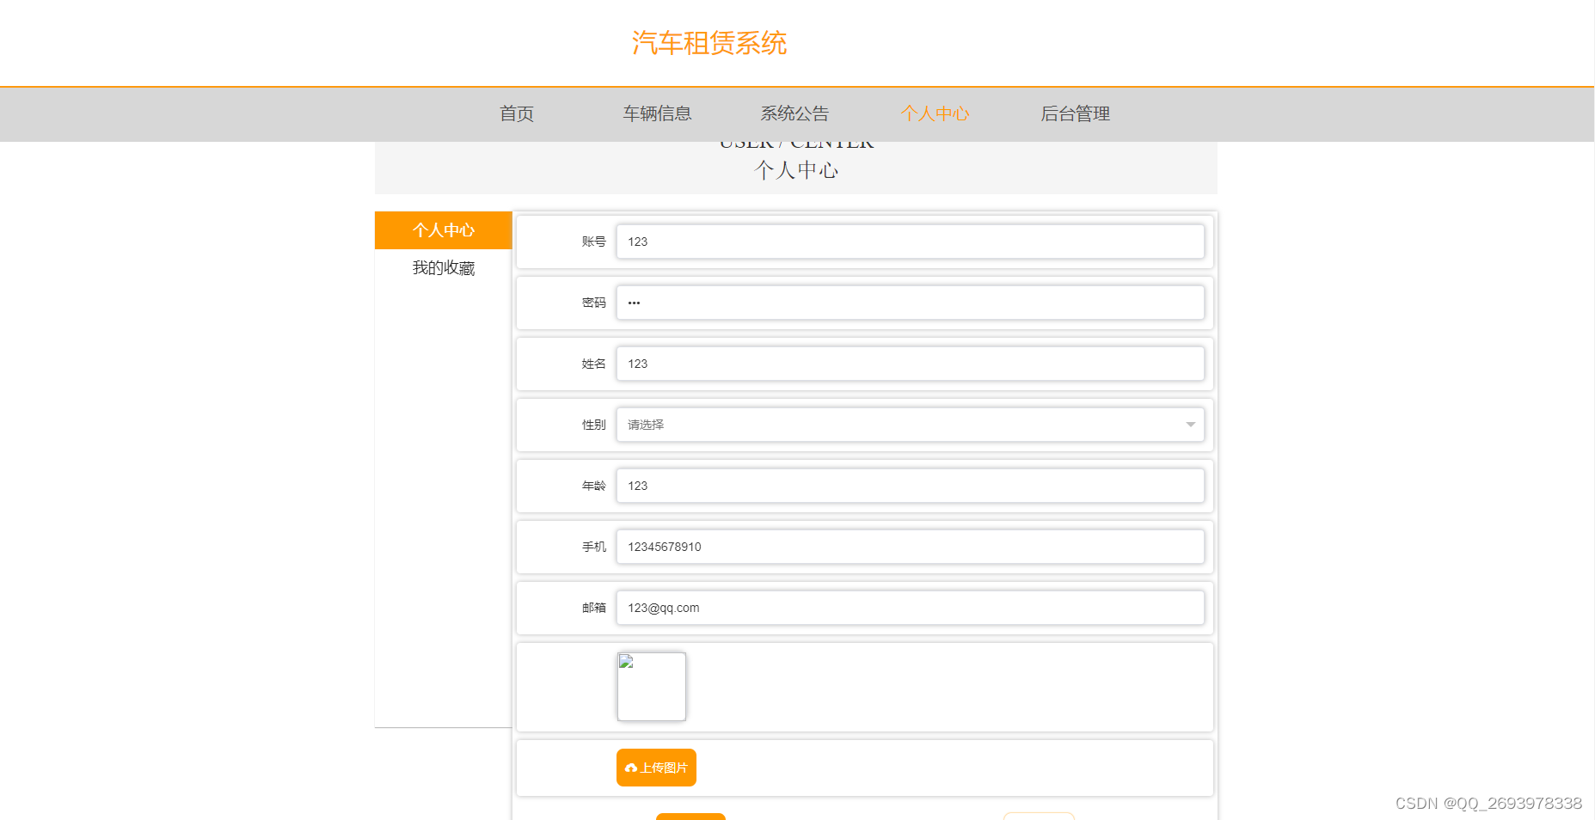This screenshot has width=1595, height=820.
Task: Open the 首页 navigation item
Action: pos(517,113)
